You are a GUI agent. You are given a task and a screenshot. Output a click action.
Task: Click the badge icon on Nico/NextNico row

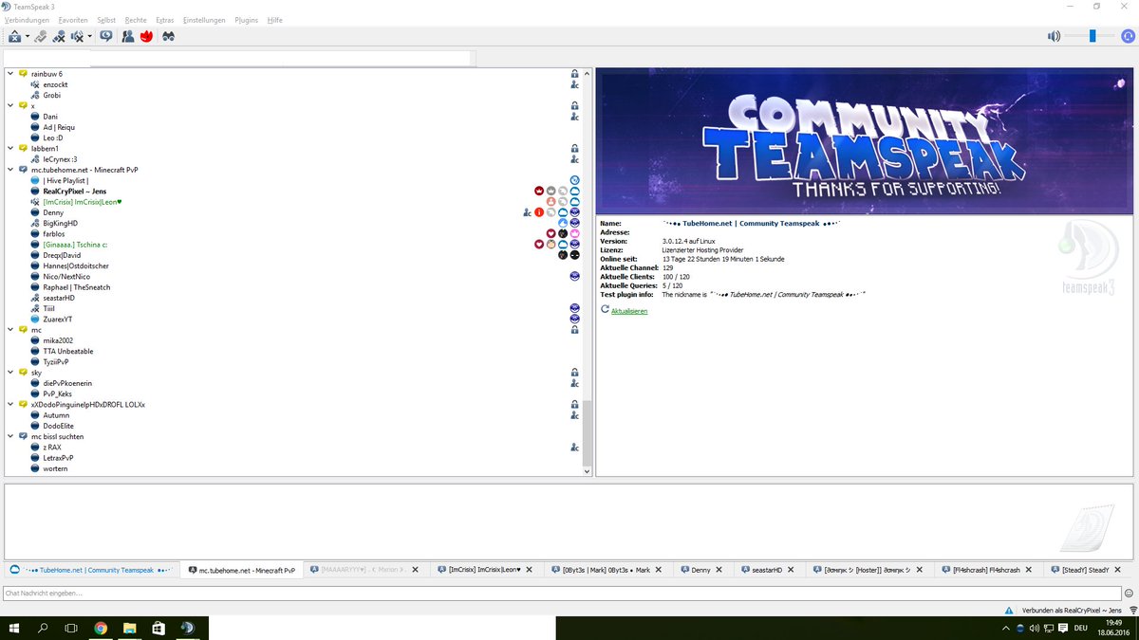coord(575,276)
